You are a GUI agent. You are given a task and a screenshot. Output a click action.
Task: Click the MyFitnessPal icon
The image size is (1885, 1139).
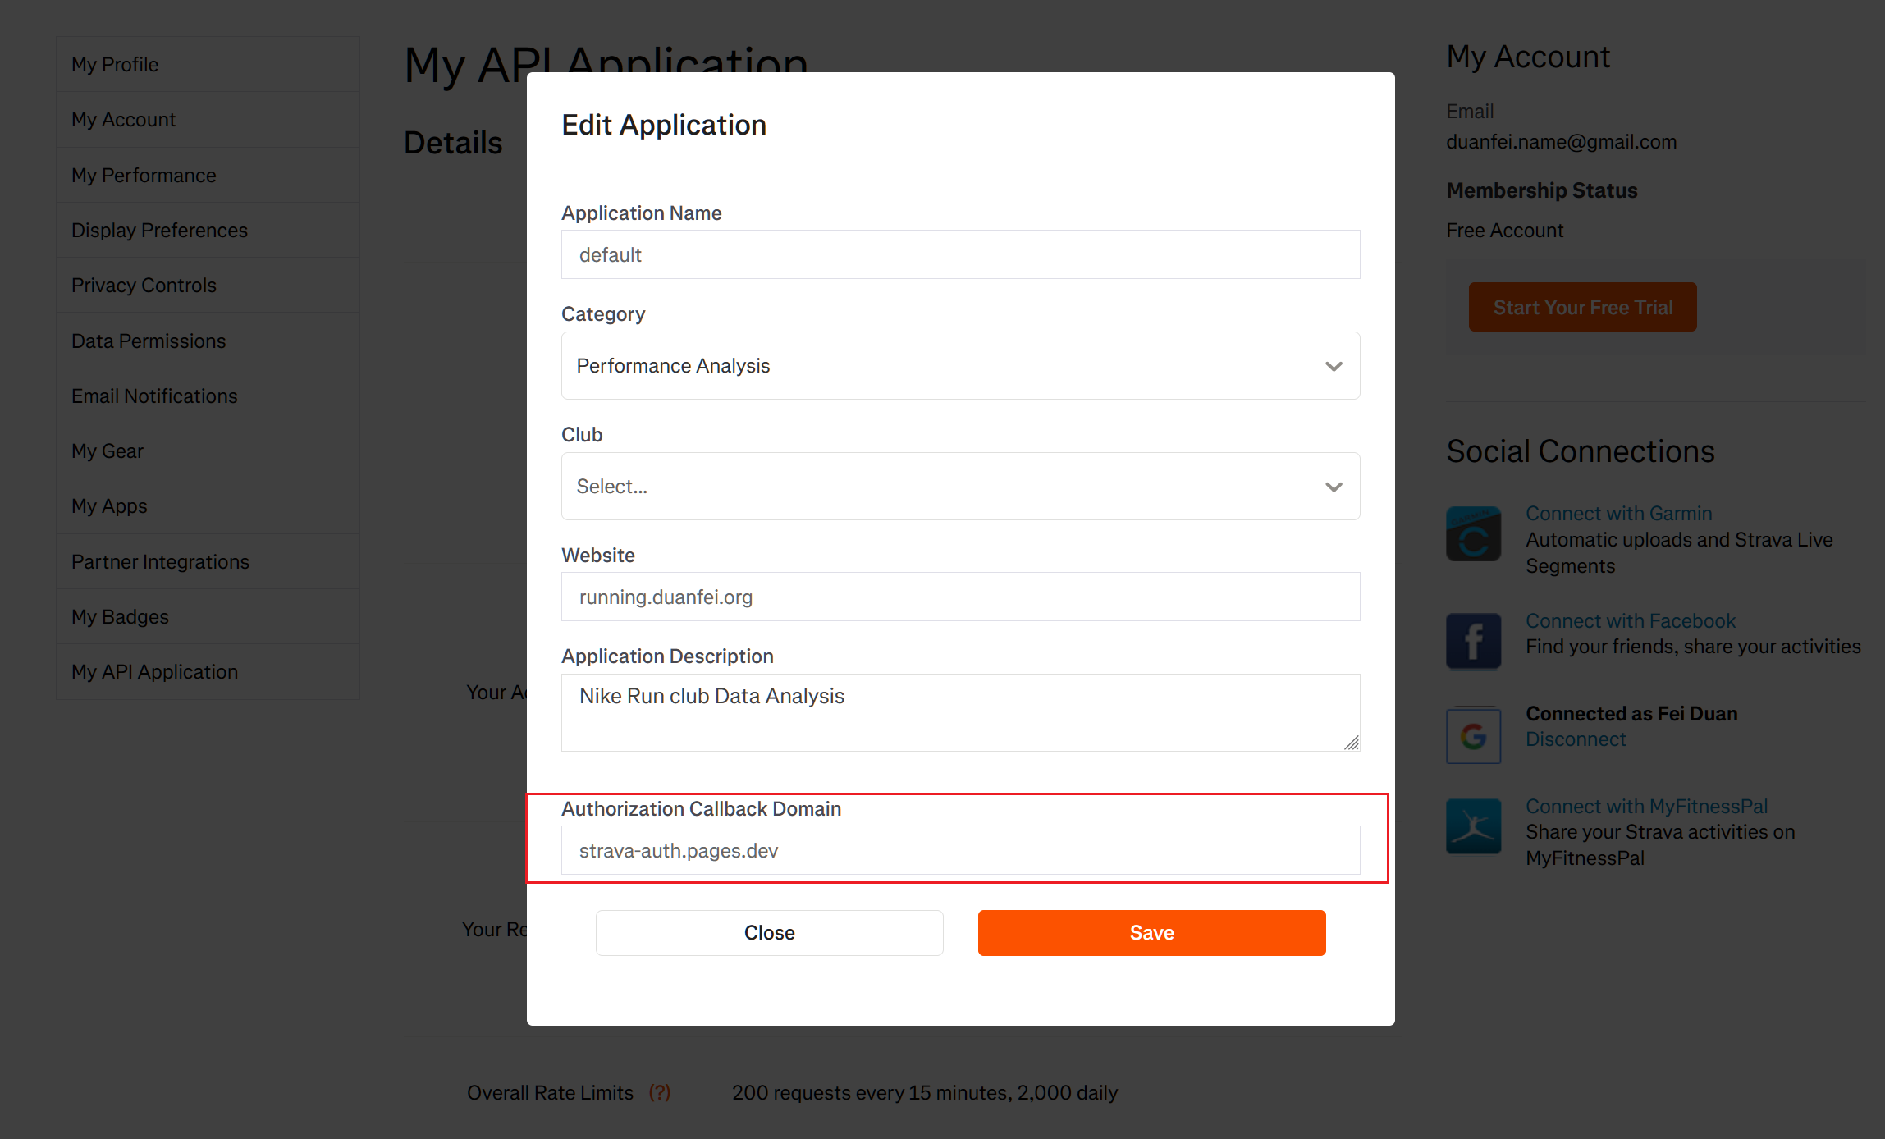point(1473,826)
